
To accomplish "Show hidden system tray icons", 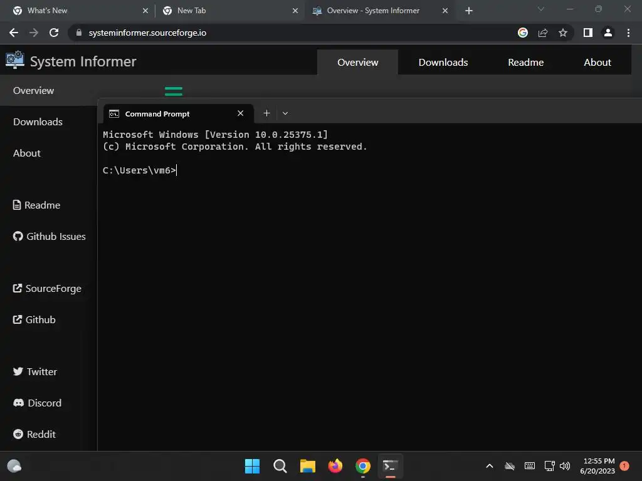I will coord(489,466).
